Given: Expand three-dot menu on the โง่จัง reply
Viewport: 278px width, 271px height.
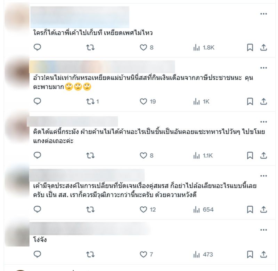Looking at the screenshot, I should [x=263, y=230].
